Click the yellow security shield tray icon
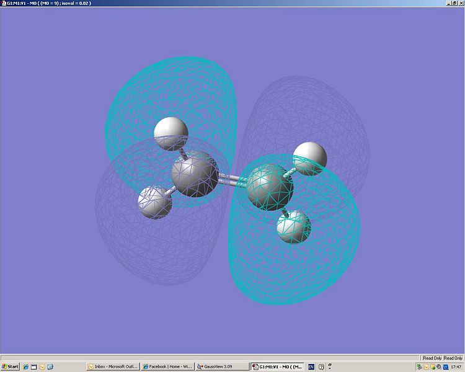The width and height of the screenshot is (465, 372). pos(433,366)
